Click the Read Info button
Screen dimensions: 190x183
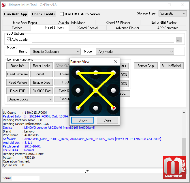point(18,66)
